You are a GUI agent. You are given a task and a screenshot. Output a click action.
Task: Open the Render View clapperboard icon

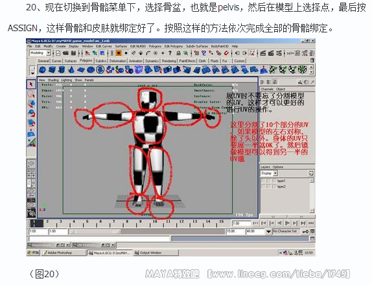263,53
